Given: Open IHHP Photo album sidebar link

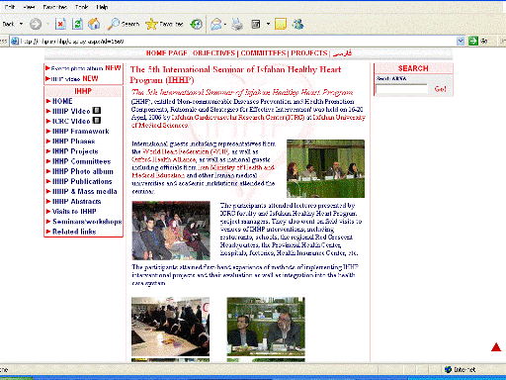Looking at the screenshot, I should tap(83, 171).
